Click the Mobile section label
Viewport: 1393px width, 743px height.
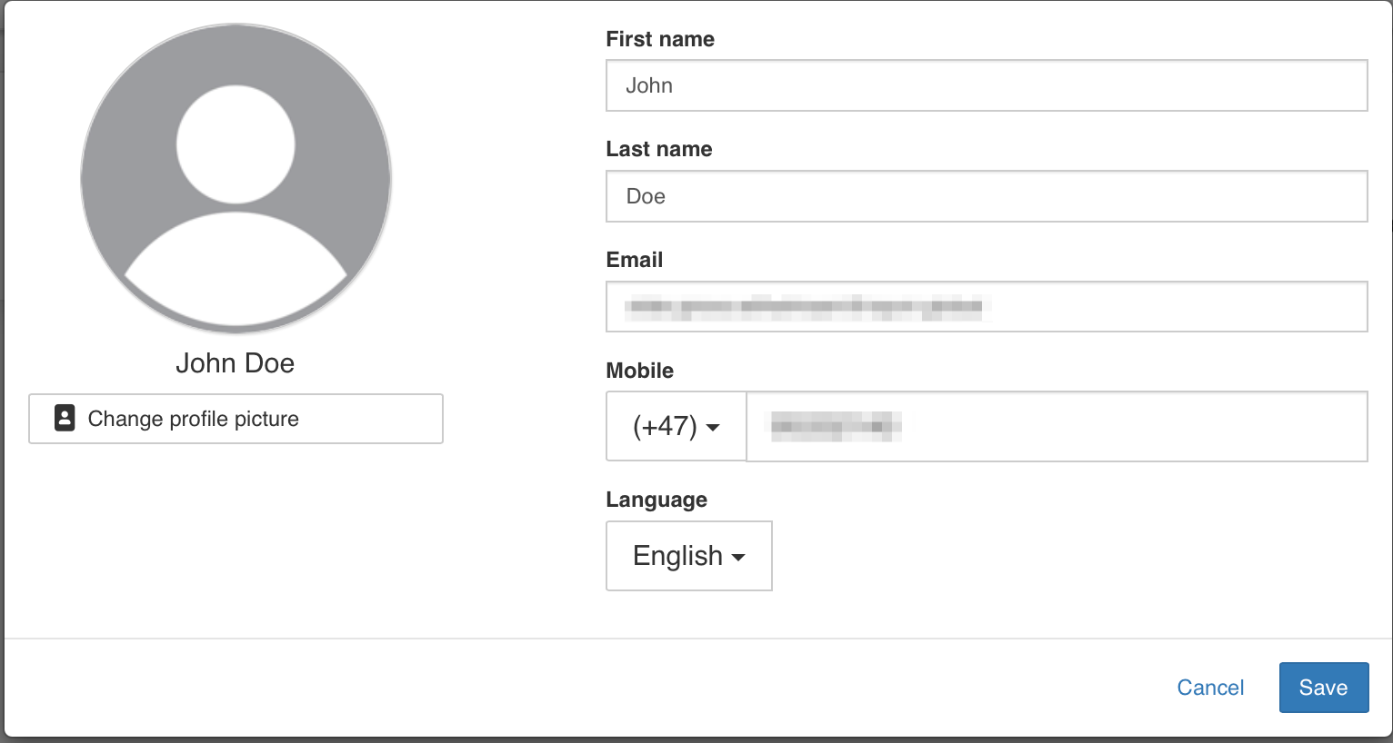coord(639,371)
